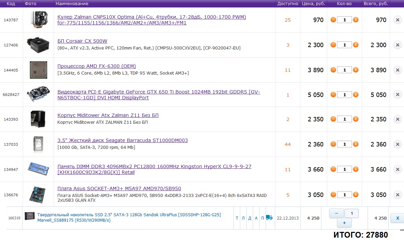The width and height of the screenshot is (404, 240).
Task: Open Процессор AMD FX-6300 (OEM) link
Action: pos(96,66)
